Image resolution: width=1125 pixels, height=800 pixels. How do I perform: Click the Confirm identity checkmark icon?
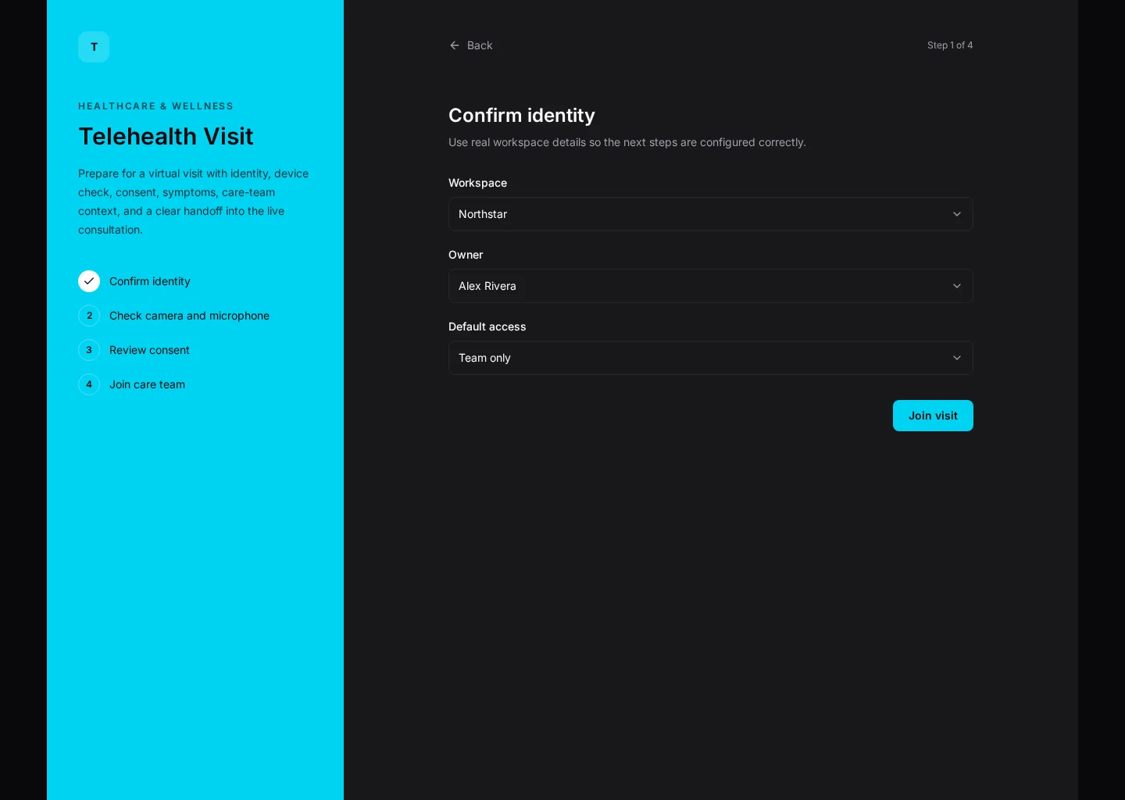point(89,281)
